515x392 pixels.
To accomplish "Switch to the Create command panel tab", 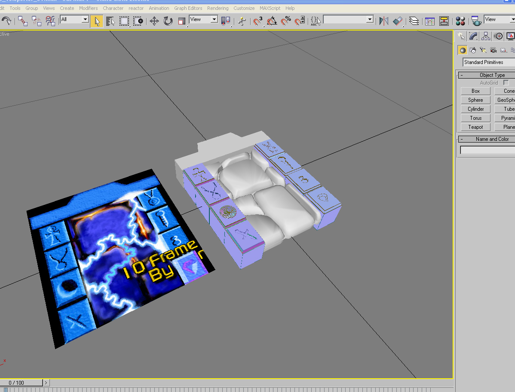I will (x=461, y=36).
